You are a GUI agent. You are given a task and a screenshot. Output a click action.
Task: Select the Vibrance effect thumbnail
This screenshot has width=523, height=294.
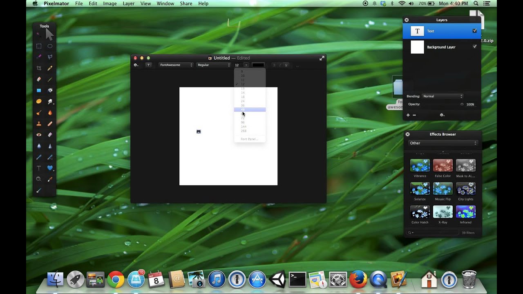420,165
